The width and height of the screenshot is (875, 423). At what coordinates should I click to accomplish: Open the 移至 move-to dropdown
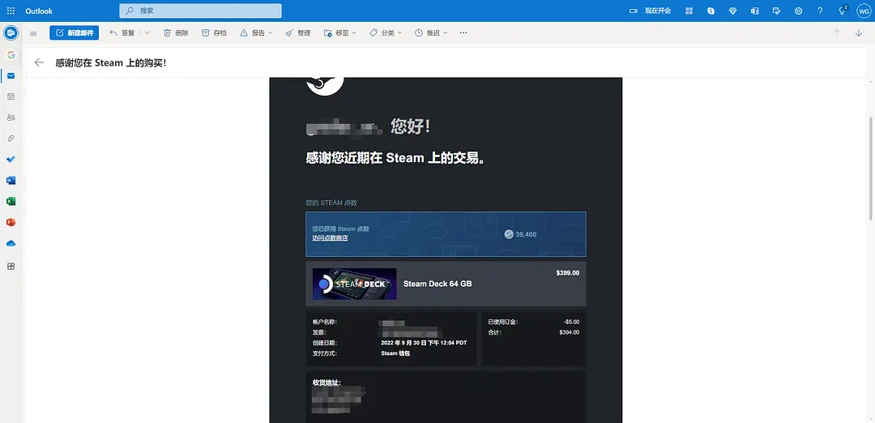(x=339, y=33)
